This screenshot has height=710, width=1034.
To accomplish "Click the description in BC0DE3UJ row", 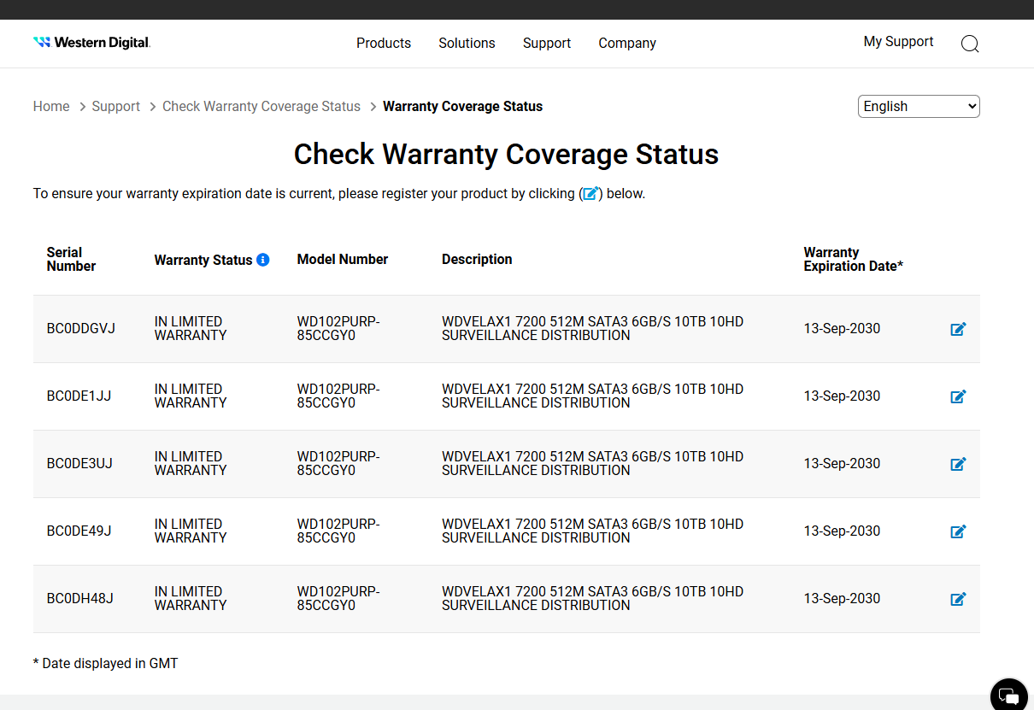I will click(592, 464).
